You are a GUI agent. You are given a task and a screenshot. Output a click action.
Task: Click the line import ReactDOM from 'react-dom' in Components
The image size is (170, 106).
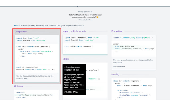click(31, 41)
